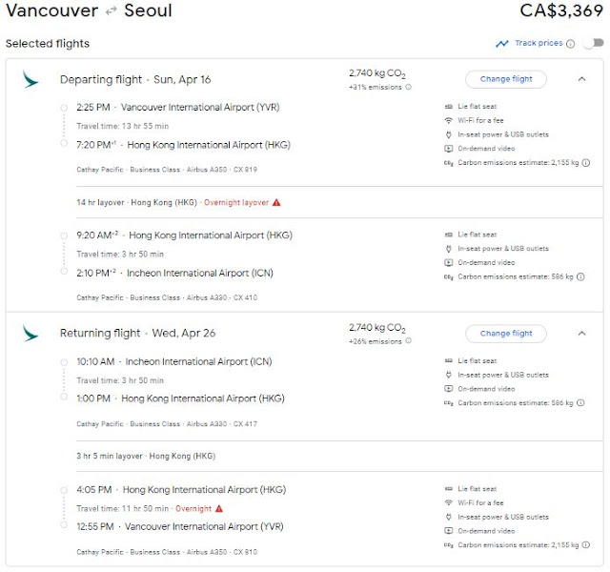Click Travel time: 13 hr 55 min
This screenshot has width=610, height=572.
coord(123,126)
